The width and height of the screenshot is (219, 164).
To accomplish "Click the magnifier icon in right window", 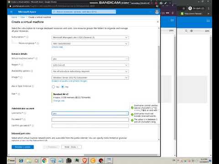I will [x=186, y=31].
